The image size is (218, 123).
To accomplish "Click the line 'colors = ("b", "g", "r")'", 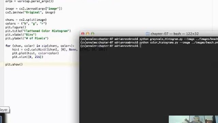I will click(x=26, y=24).
